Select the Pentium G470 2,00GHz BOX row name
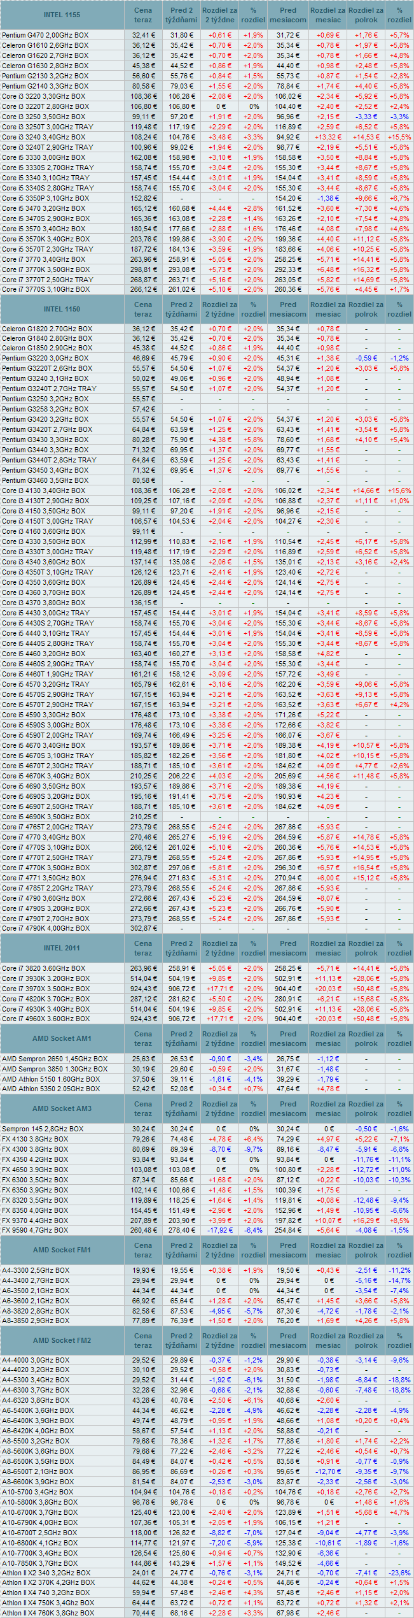The height and width of the screenshot is (1618, 414). point(45,35)
